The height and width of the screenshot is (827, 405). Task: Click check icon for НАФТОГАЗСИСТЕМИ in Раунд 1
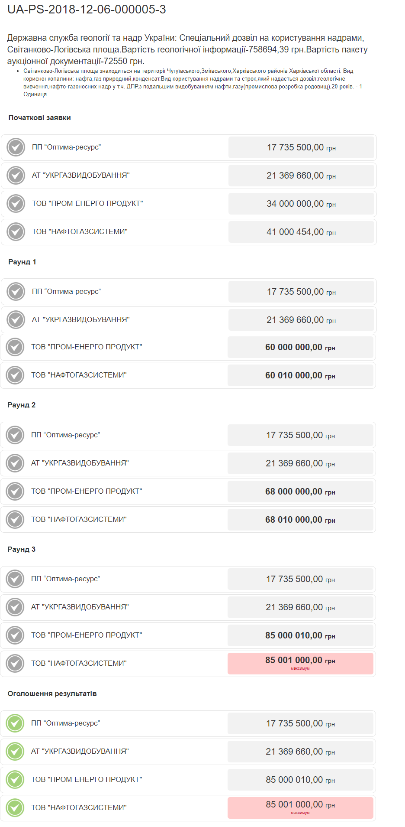pyautogui.click(x=15, y=375)
